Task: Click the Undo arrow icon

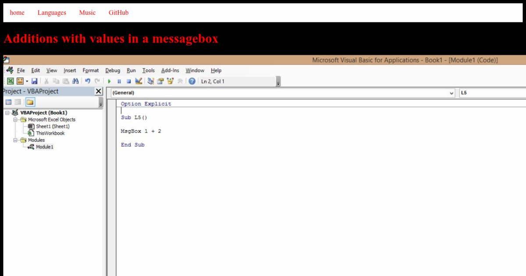Action: pos(88,81)
